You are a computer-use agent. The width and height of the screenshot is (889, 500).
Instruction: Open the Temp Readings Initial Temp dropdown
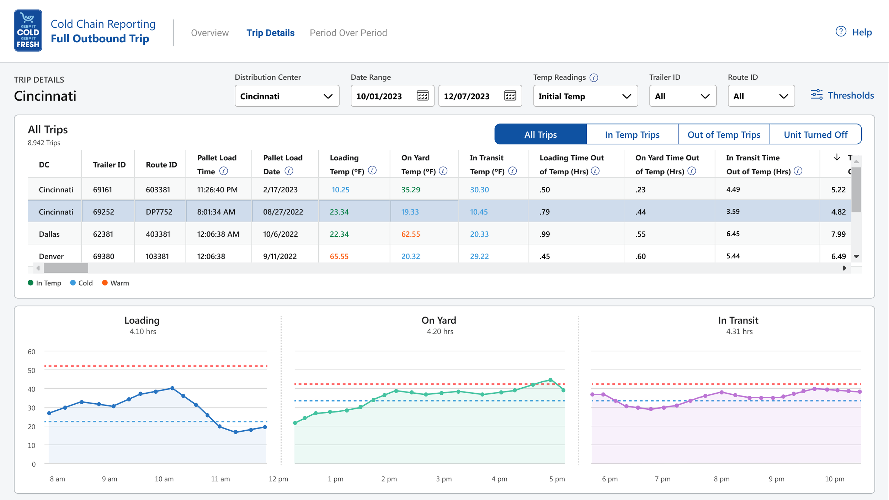[x=585, y=96]
